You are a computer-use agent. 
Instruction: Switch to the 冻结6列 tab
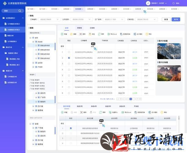[x=122, y=106]
